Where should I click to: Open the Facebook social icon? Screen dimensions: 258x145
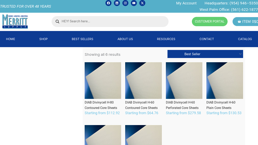pos(108,3)
